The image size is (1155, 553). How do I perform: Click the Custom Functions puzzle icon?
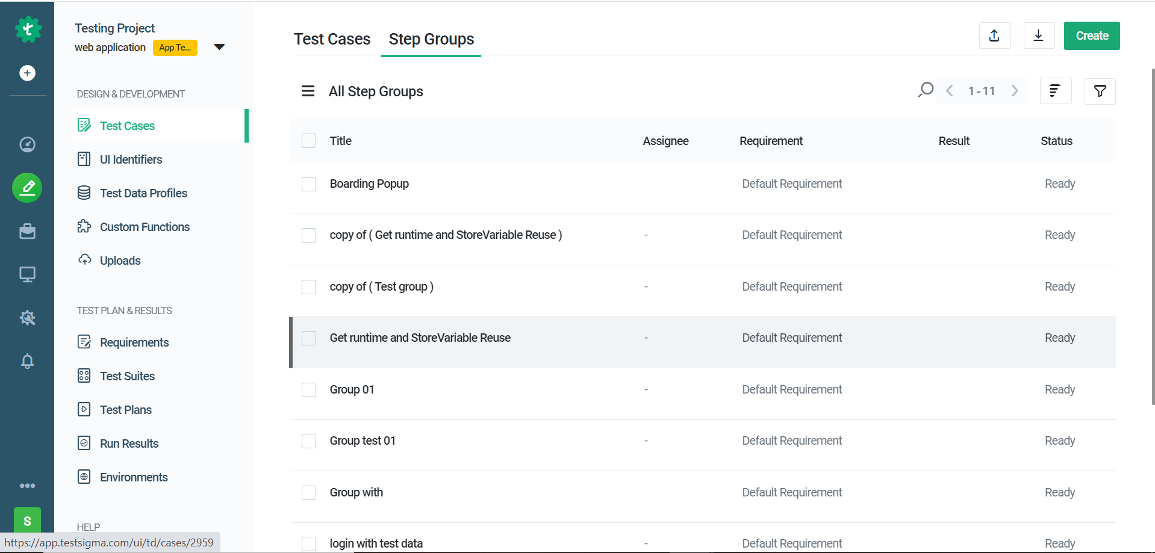[84, 226]
